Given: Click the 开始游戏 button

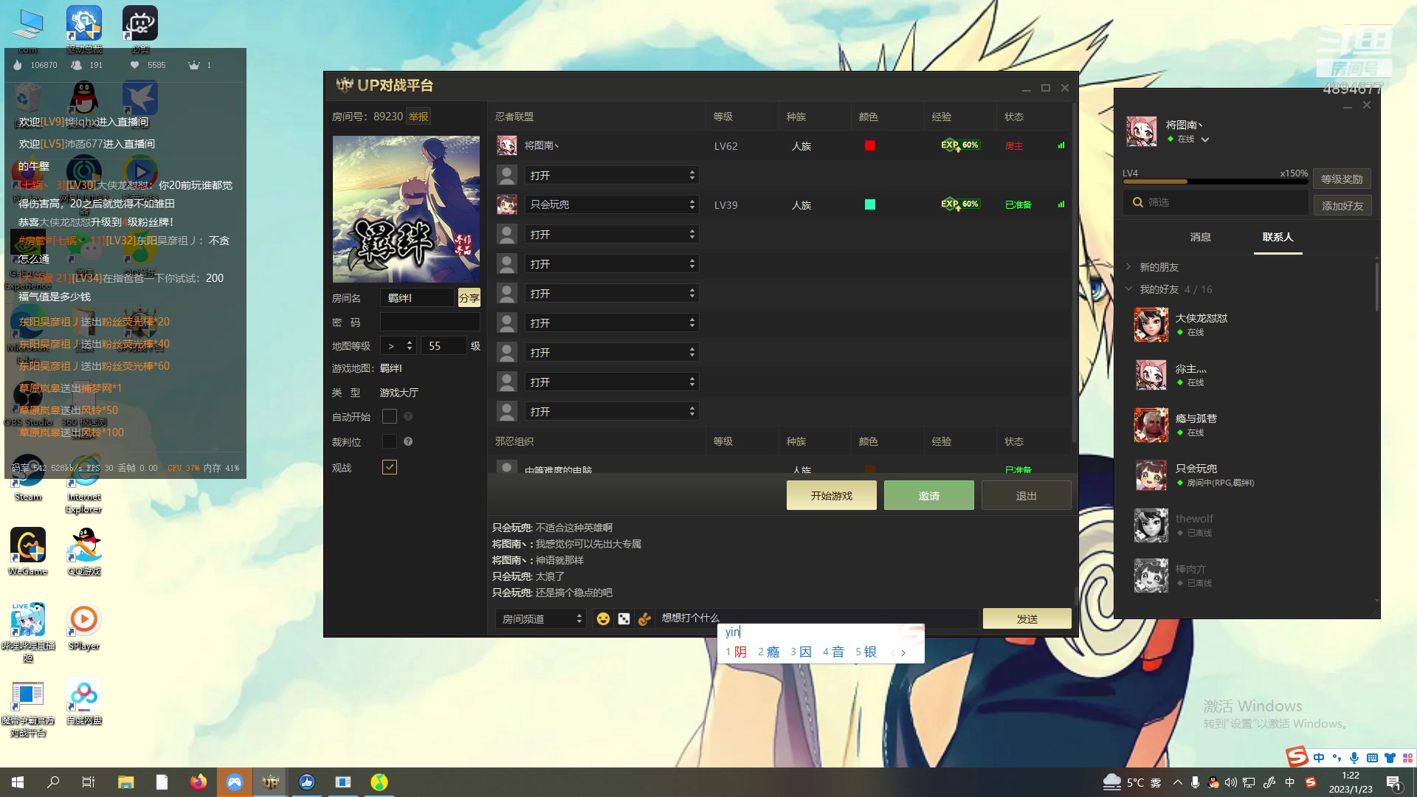Looking at the screenshot, I should [832, 495].
